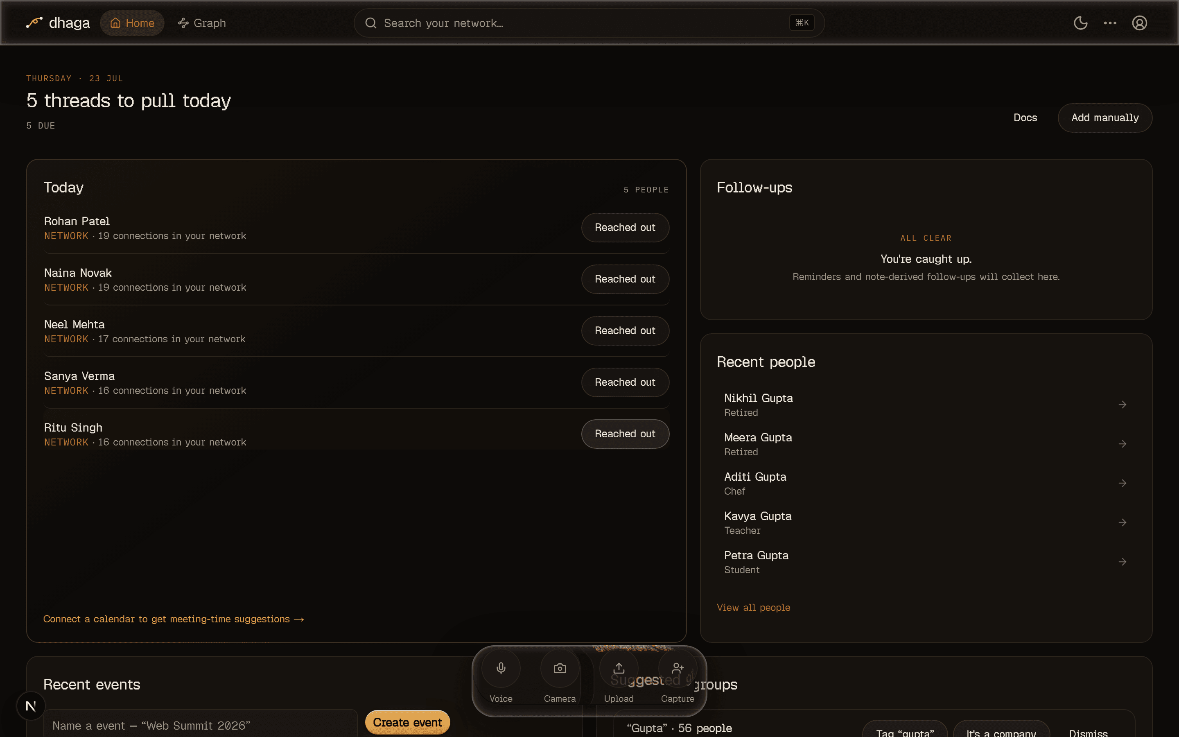
Task: Click the Add manually button
Action: tap(1104, 118)
